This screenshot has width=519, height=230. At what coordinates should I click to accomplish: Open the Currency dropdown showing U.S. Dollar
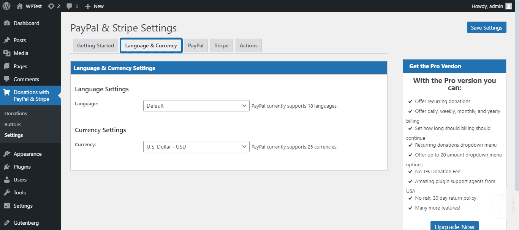point(196,147)
